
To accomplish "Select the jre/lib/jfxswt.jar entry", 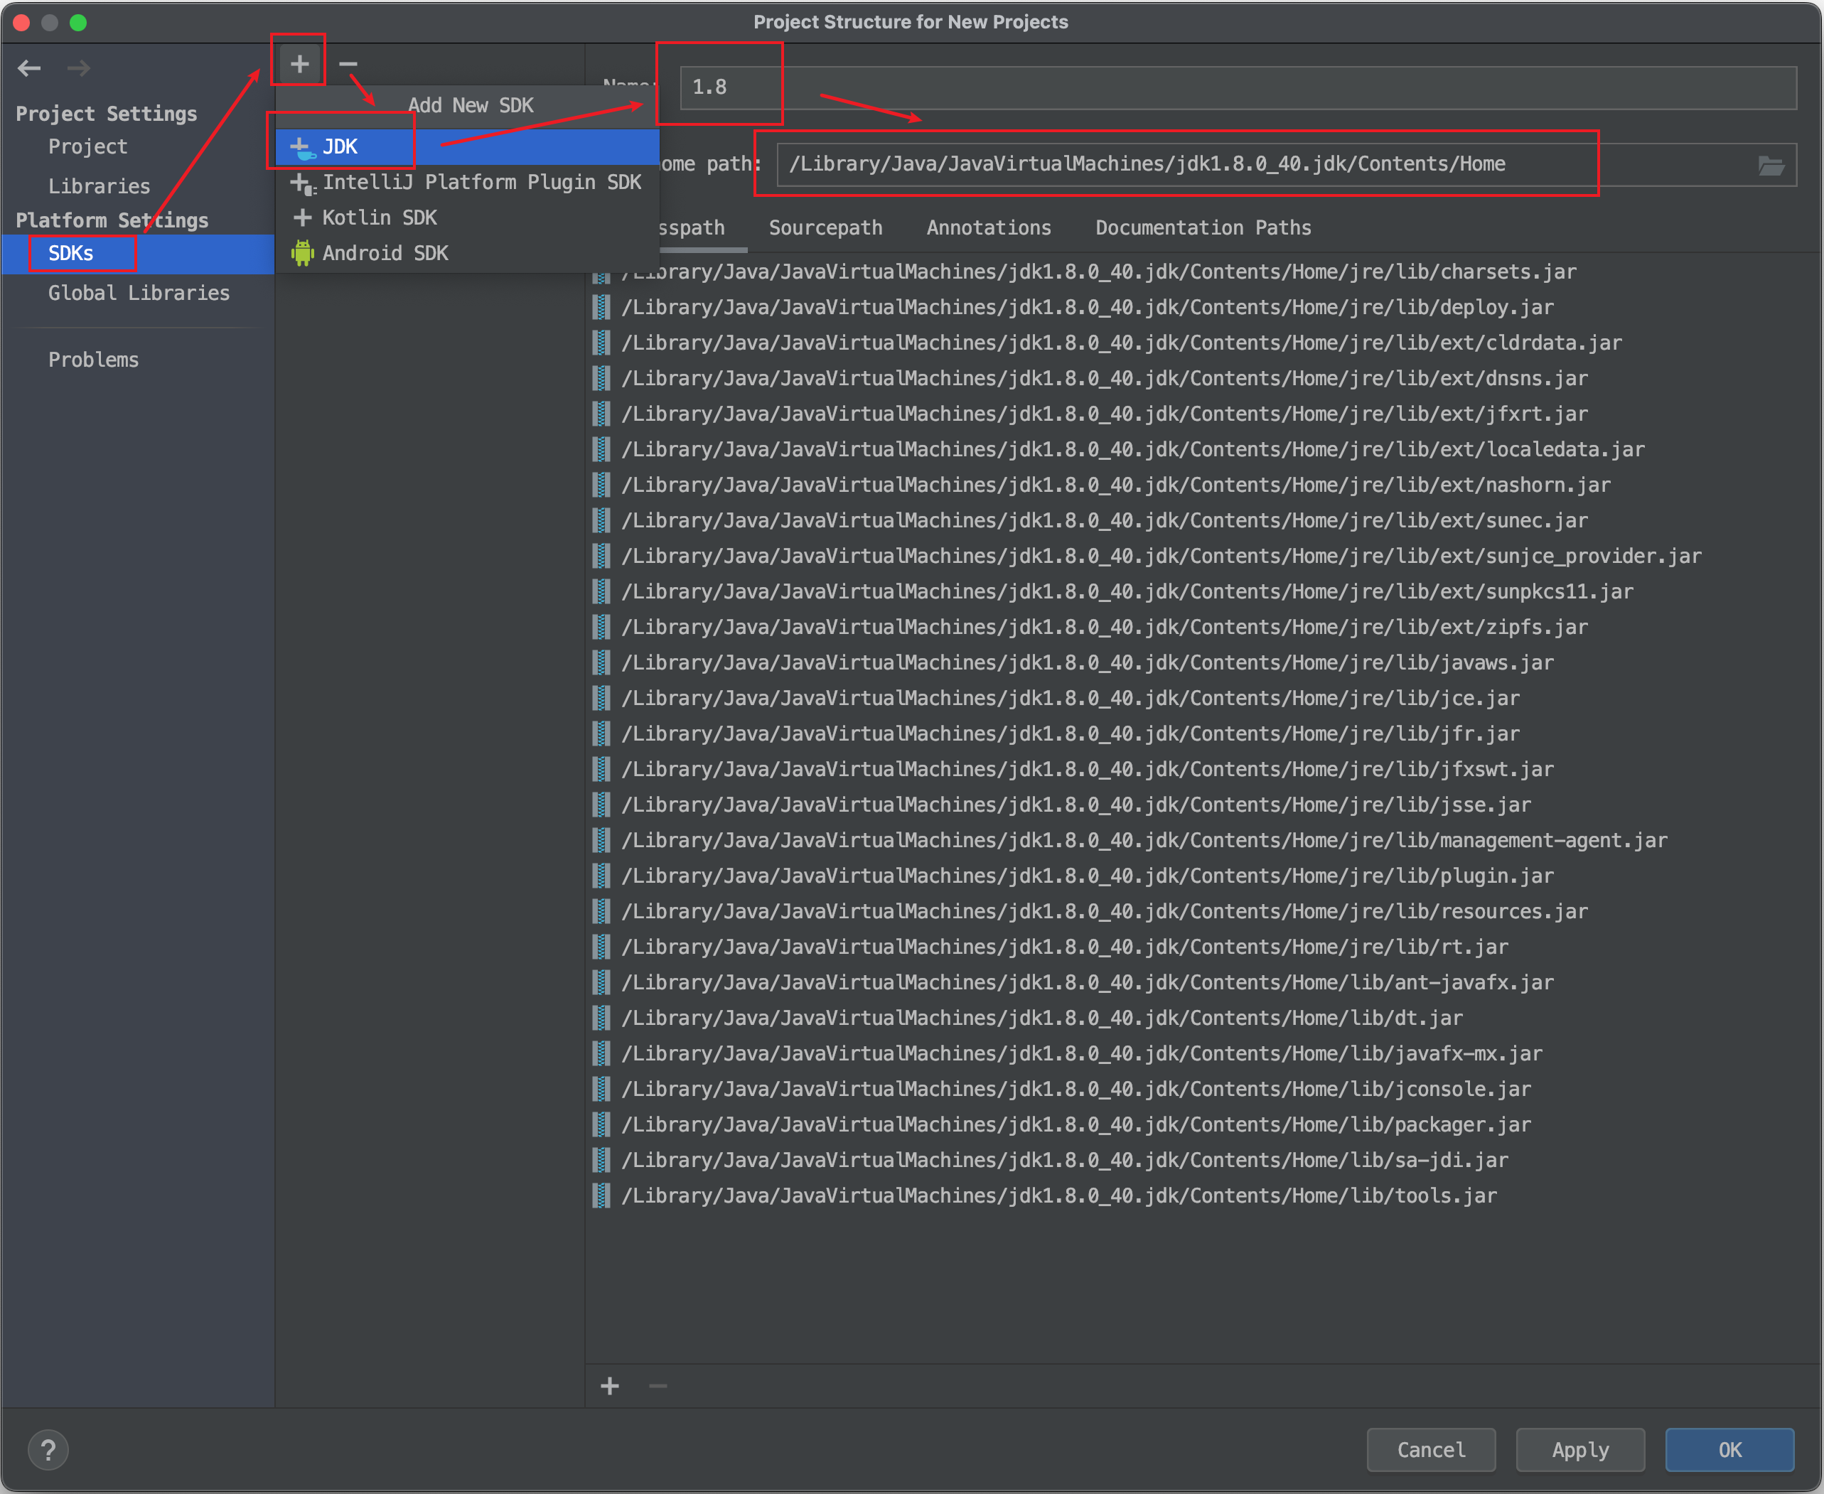I will point(1203,769).
